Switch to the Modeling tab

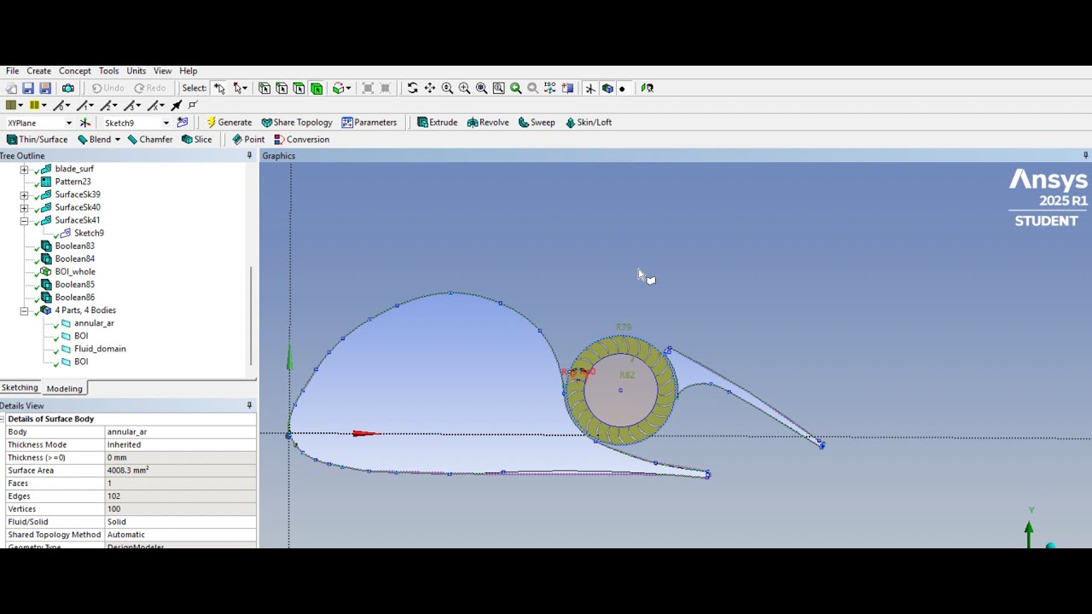[x=64, y=389]
